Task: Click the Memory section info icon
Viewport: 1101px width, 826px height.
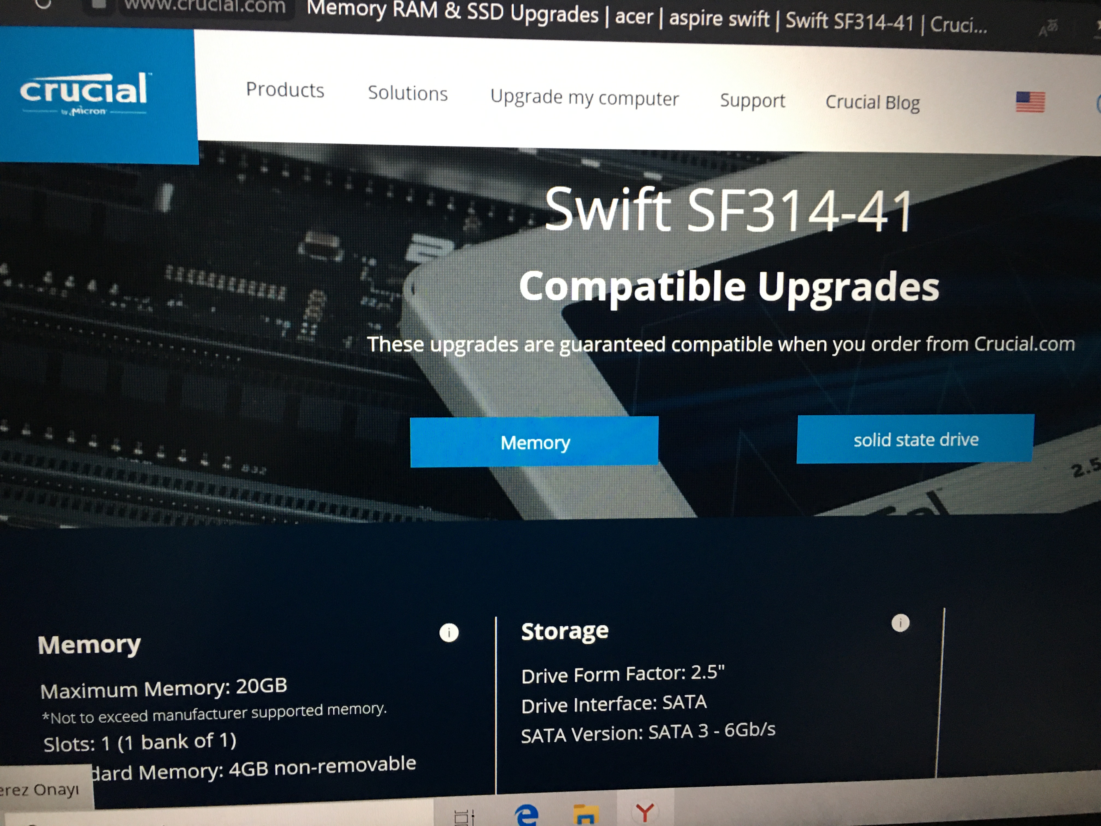Action: pos(449,633)
